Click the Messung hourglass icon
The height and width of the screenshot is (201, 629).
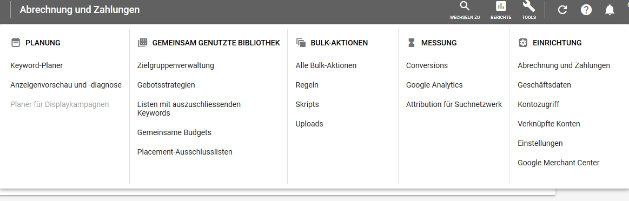tap(411, 43)
